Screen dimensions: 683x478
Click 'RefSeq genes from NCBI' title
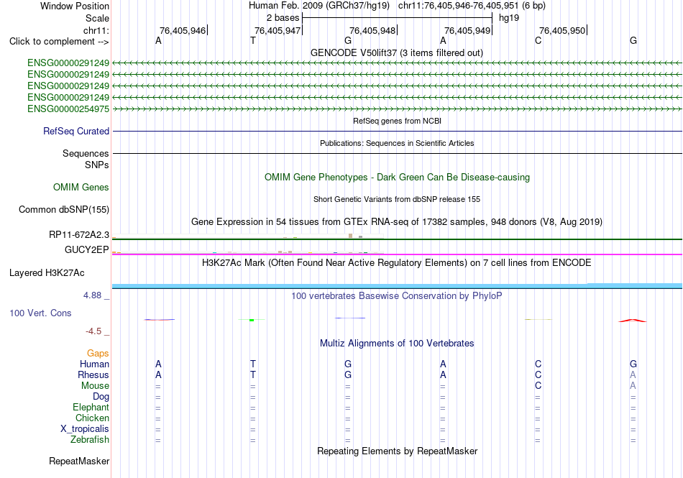397,121
